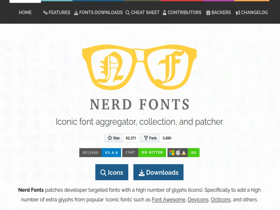This screenshot has height=210, width=280.
Task: Click the search icon in Icons button
Action: [103, 173]
